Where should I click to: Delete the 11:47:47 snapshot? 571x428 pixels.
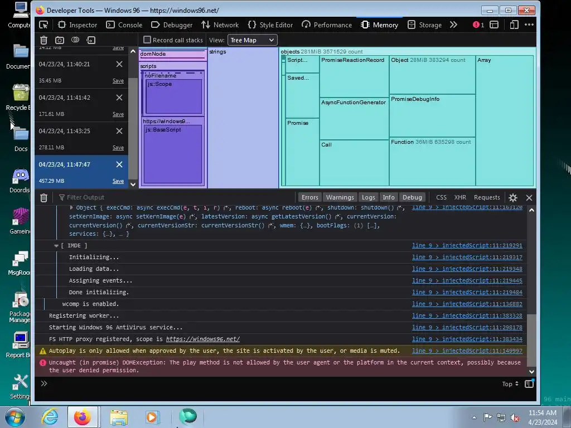pos(119,164)
